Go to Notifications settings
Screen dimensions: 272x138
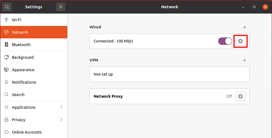pyautogui.click(x=24, y=82)
